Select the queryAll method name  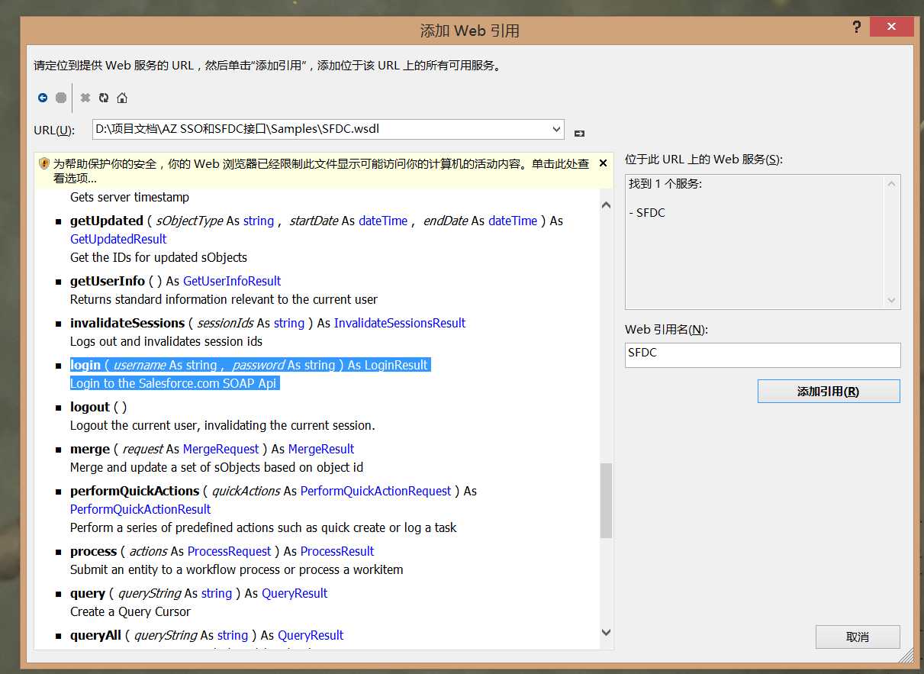(95, 635)
